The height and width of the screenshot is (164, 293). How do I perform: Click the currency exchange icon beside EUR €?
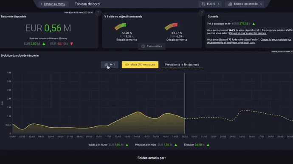click(x=203, y=4)
